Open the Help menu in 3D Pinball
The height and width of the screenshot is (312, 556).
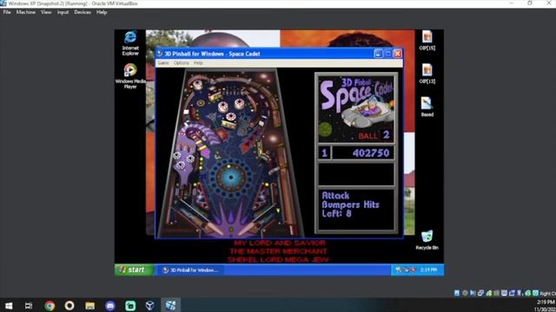tap(198, 63)
